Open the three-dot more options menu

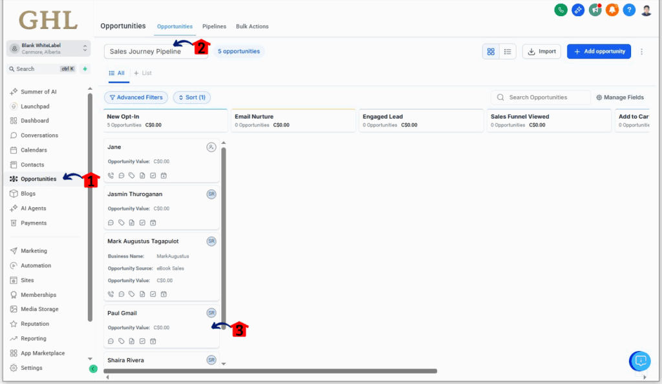641,52
